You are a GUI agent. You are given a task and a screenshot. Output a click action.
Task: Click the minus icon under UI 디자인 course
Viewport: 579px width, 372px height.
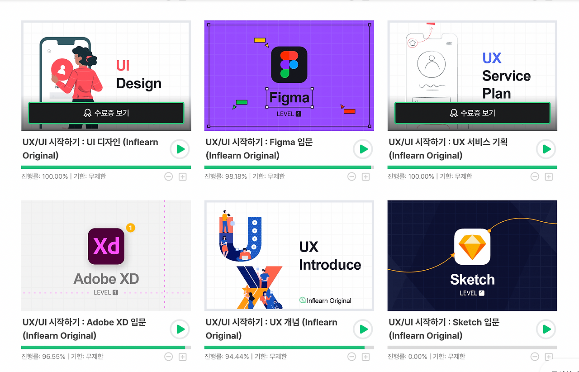click(169, 176)
